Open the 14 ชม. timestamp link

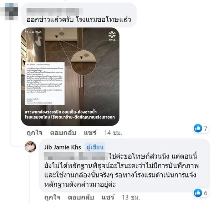113,133
